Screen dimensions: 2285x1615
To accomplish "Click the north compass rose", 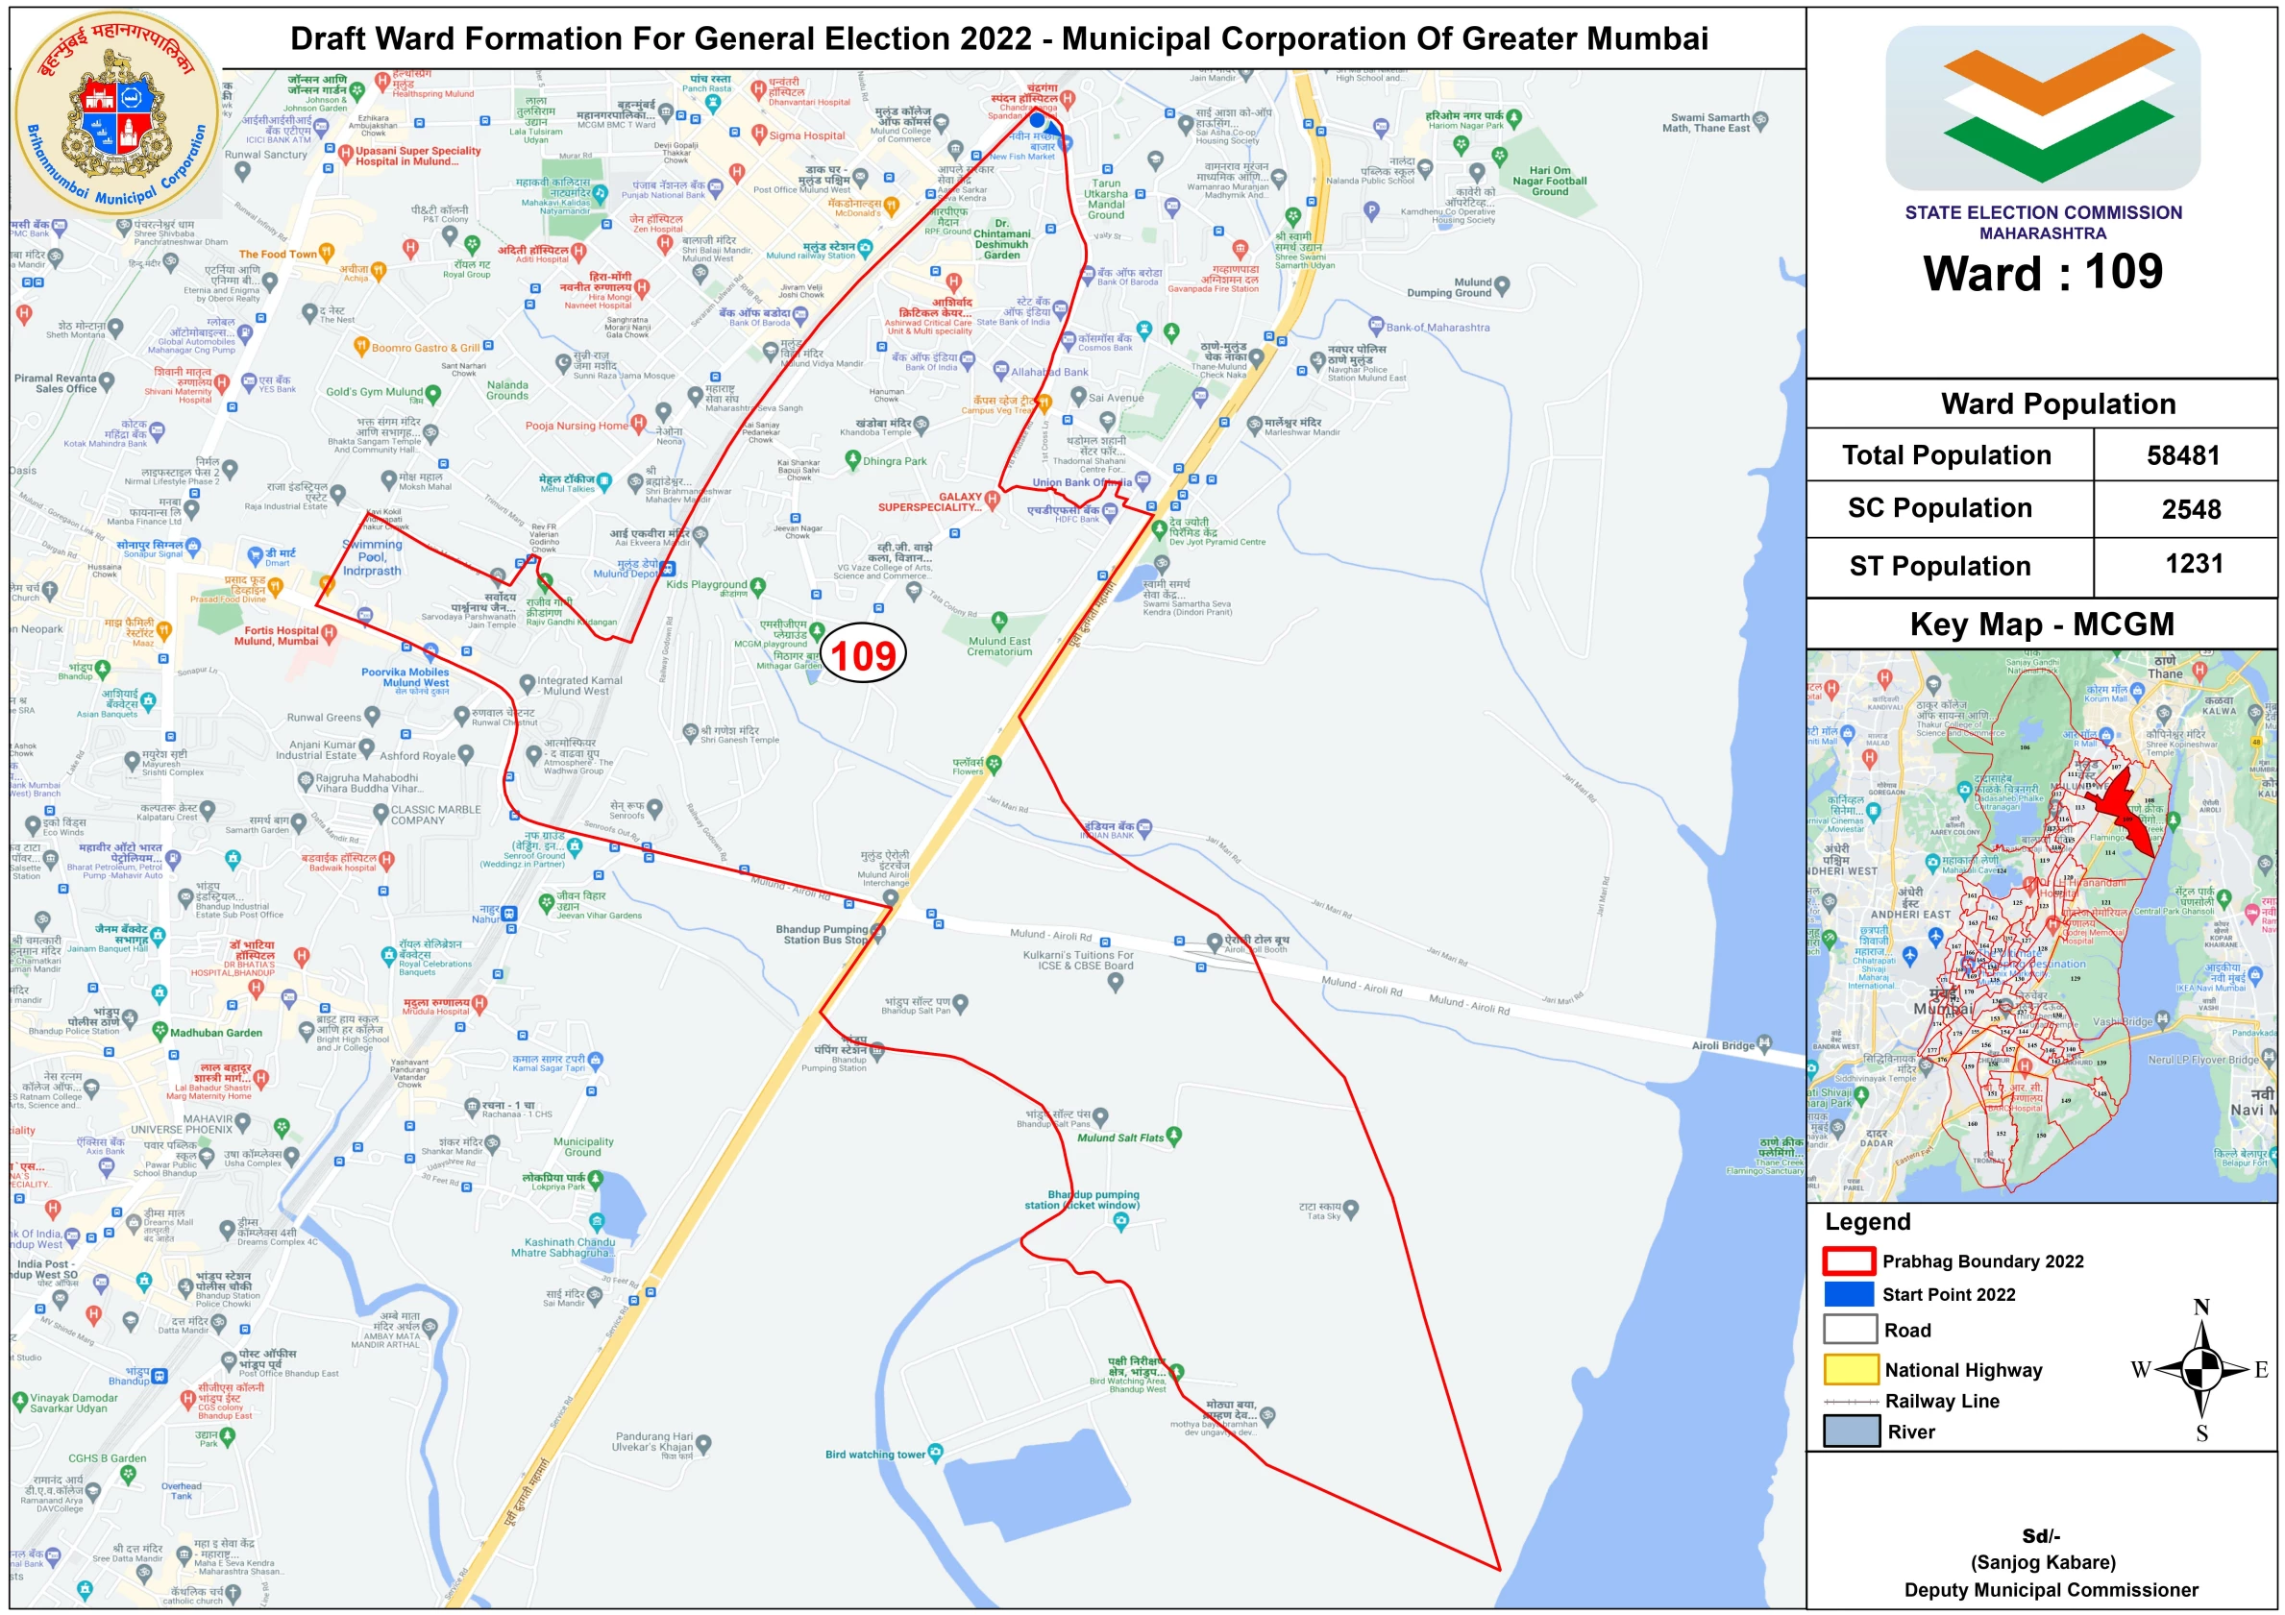I will click(x=2200, y=1369).
